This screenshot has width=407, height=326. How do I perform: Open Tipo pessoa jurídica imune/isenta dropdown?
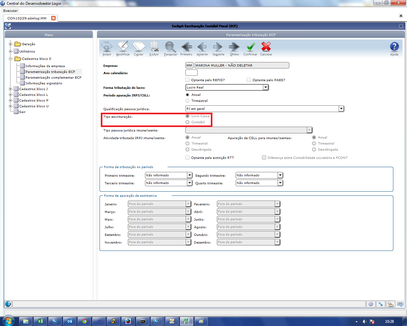coord(309,130)
